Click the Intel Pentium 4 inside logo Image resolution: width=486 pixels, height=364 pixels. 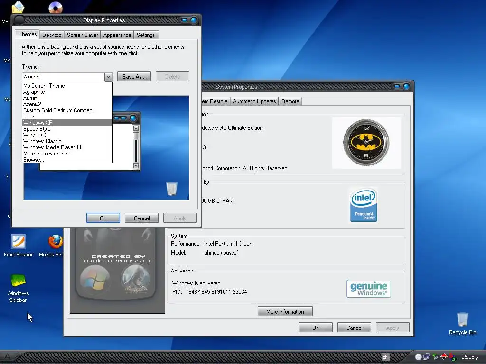pyautogui.click(x=363, y=205)
